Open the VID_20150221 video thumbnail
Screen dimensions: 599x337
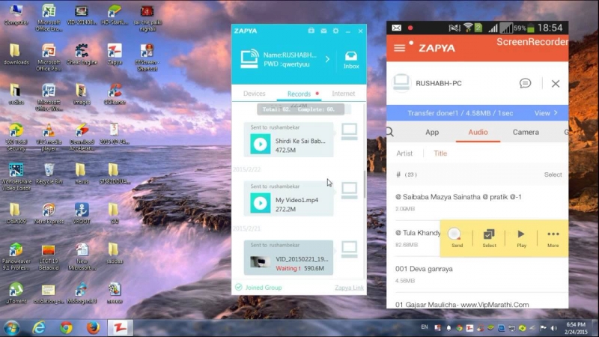260,262
